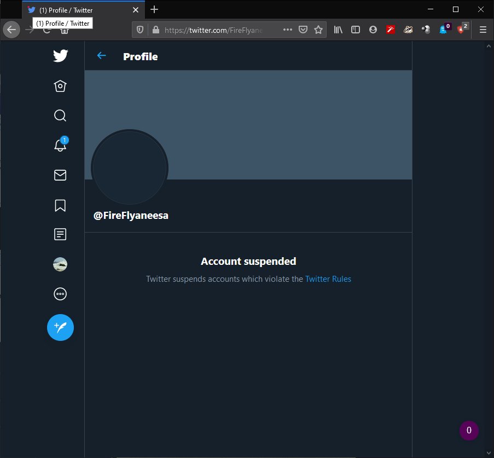Click the browser forward arrow
Screen dimensions: 494x458
click(28, 30)
